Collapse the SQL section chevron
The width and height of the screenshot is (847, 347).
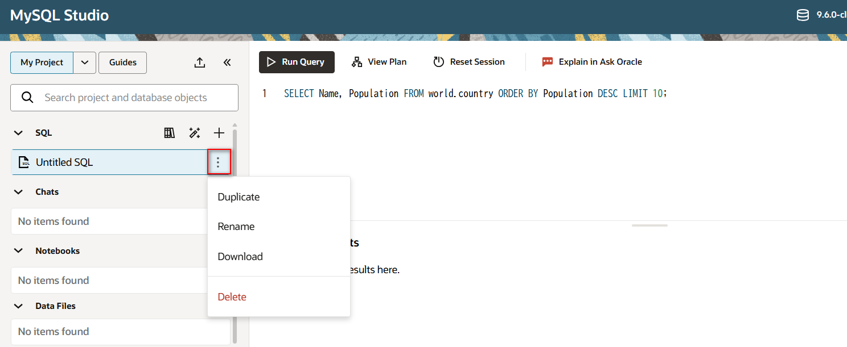19,133
